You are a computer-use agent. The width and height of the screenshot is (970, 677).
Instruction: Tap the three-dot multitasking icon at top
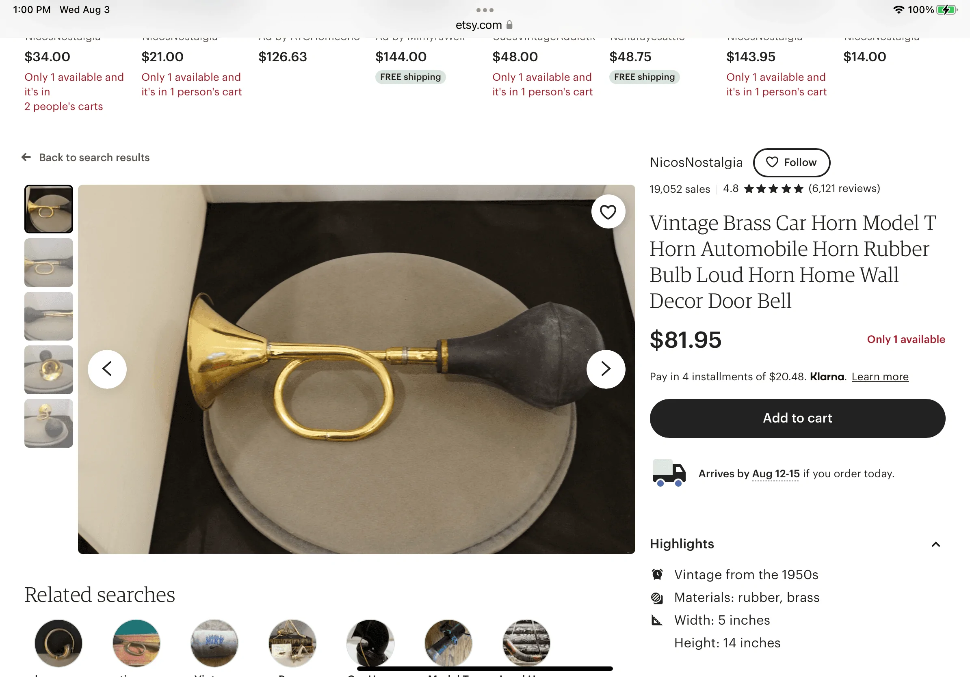click(x=485, y=10)
